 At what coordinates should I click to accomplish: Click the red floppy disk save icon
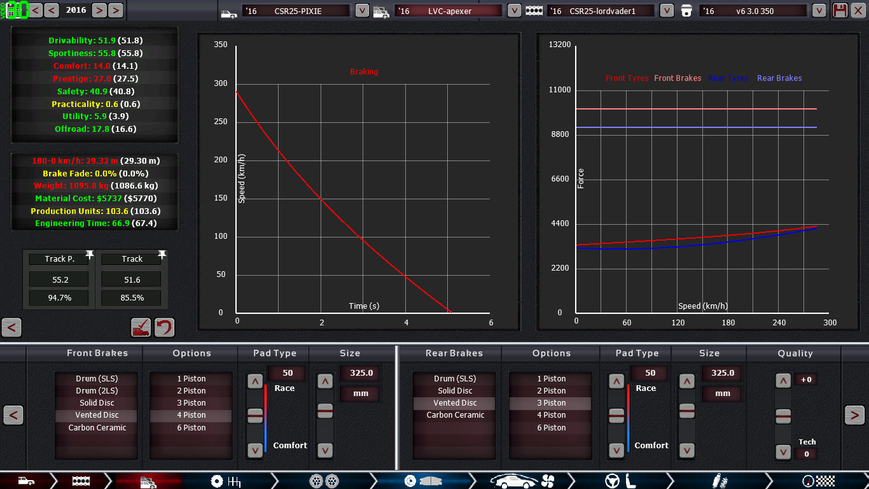pyautogui.click(x=840, y=10)
